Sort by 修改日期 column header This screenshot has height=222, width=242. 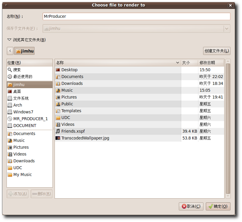(x=211, y=63)
